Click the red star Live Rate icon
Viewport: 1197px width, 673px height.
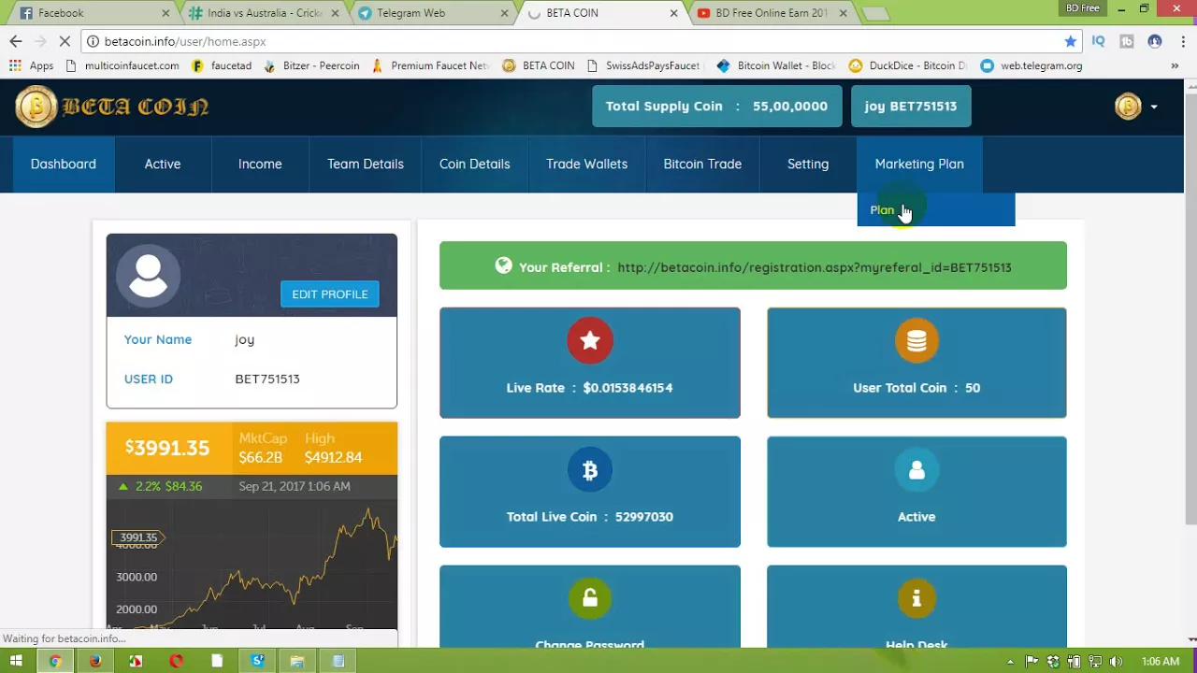tap(590, 341)
